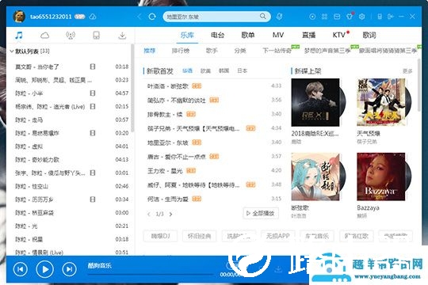Image resolution: width=428 pixels, height=285 pixels.
Task: Click the 无损APP tag button
Action: tap(277, 236)
